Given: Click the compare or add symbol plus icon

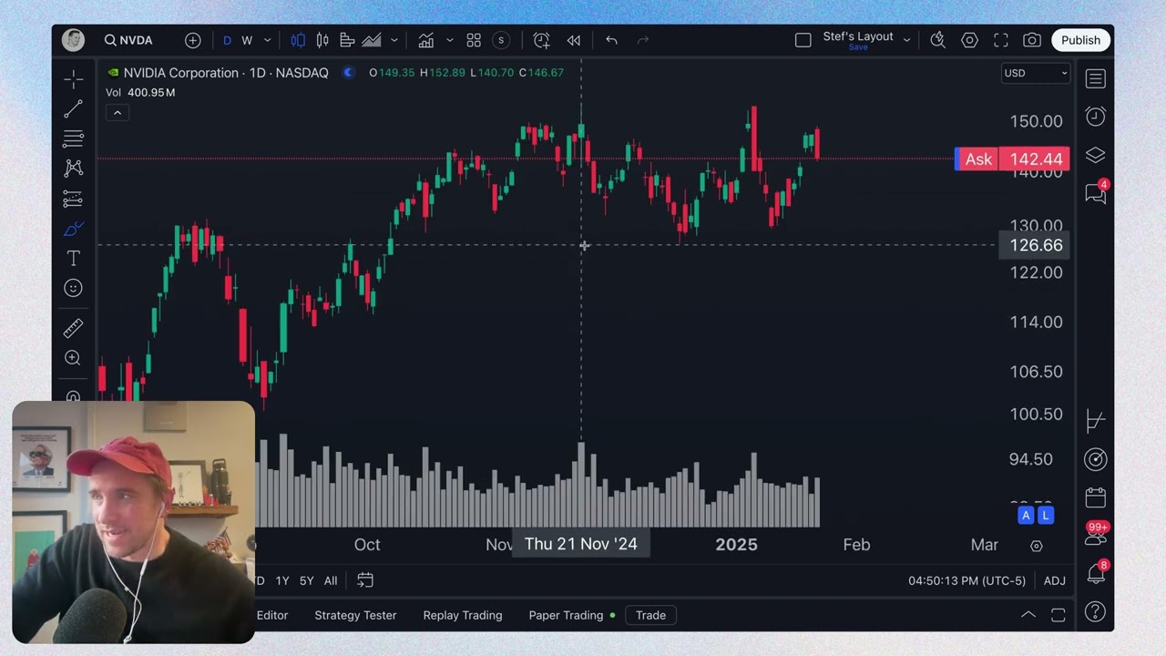Looking at the screenshot, I should click(x=193, y=40).
